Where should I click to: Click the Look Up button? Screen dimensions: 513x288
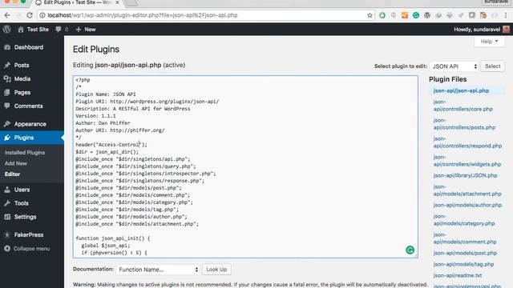click(216, 270)
